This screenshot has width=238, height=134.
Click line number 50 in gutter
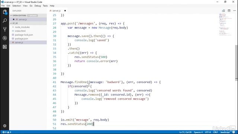click(54, 120)
